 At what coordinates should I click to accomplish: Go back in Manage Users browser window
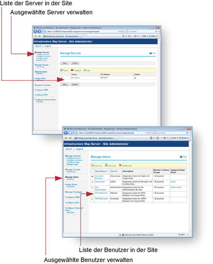pyautogui.click(x=66, y=133)
